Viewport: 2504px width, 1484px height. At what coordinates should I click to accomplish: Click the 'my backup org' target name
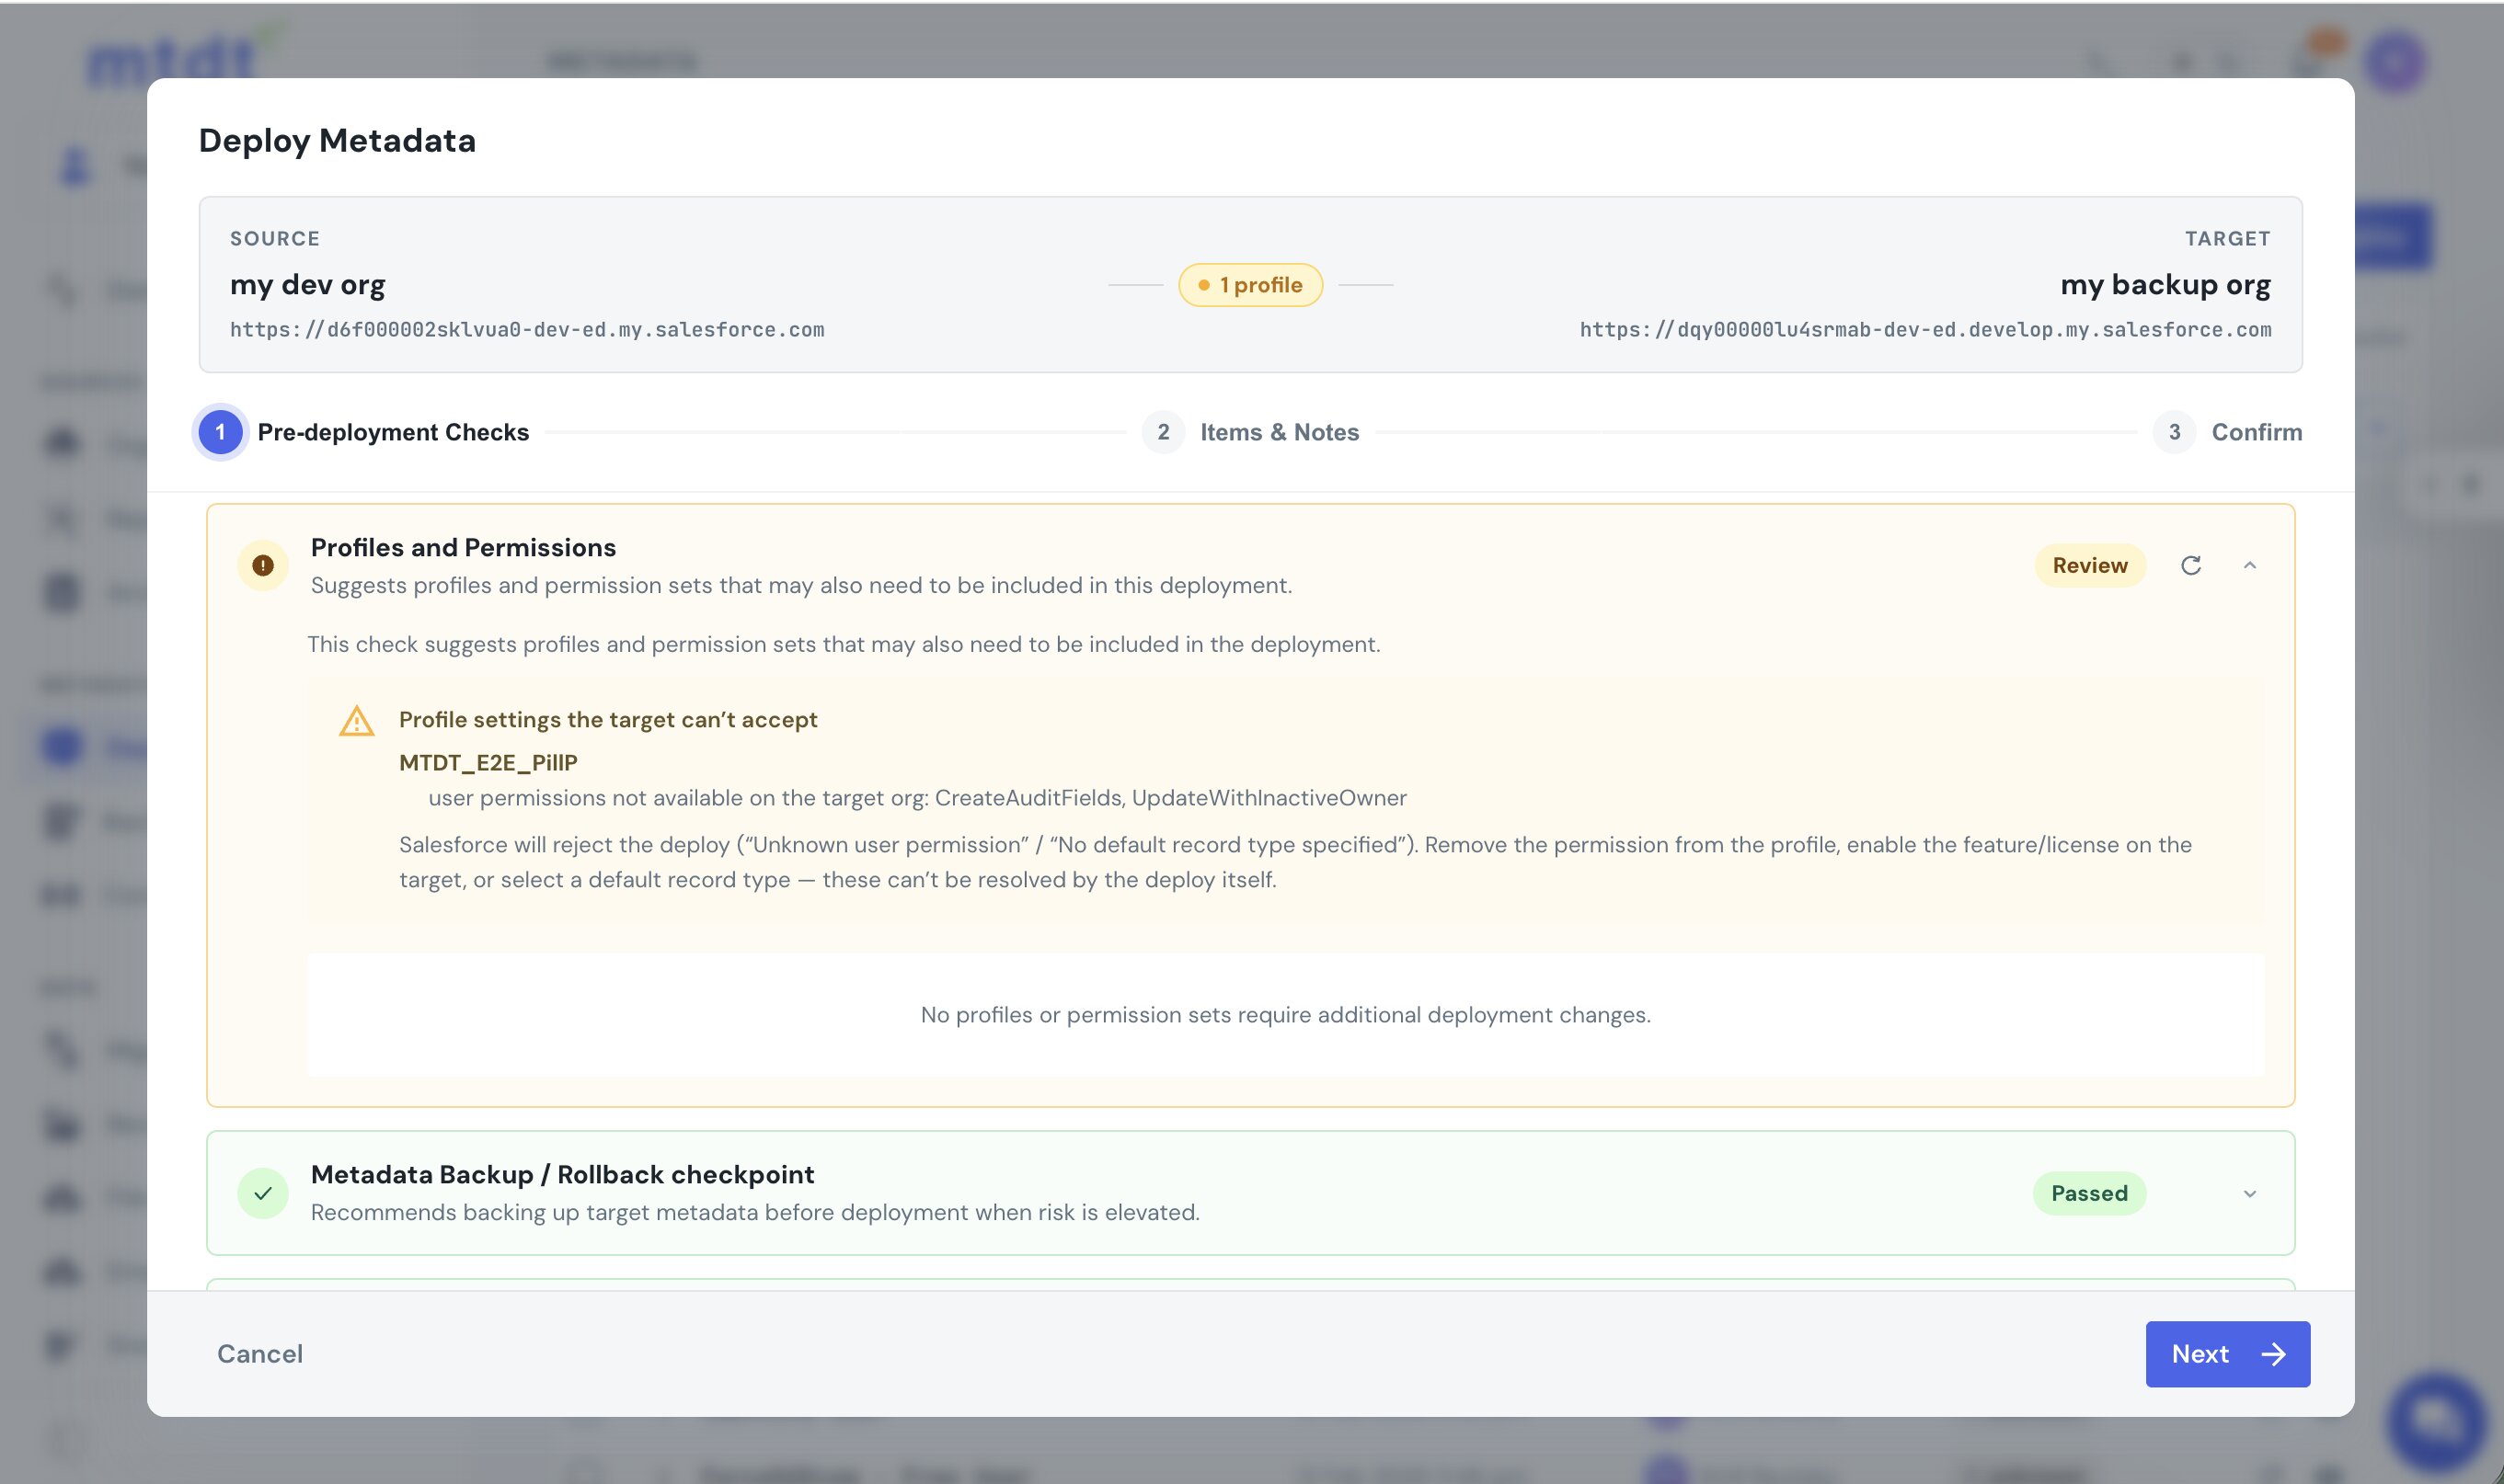tap(2165, 285)
